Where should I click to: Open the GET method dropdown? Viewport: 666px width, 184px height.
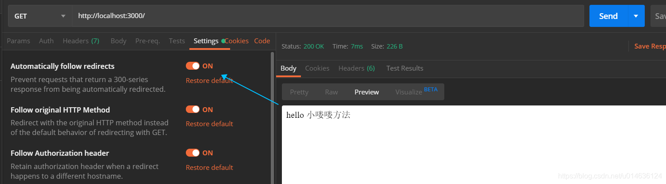pos(40,16)
